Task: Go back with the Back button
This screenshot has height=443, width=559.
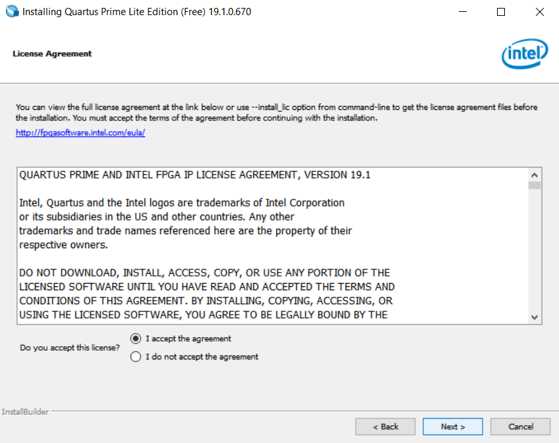Action: [386, 427]
